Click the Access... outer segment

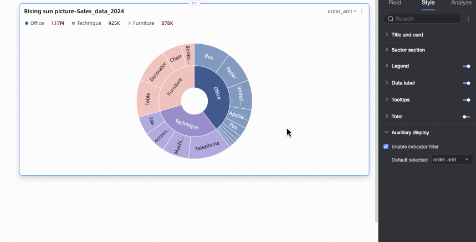[161, 135]
